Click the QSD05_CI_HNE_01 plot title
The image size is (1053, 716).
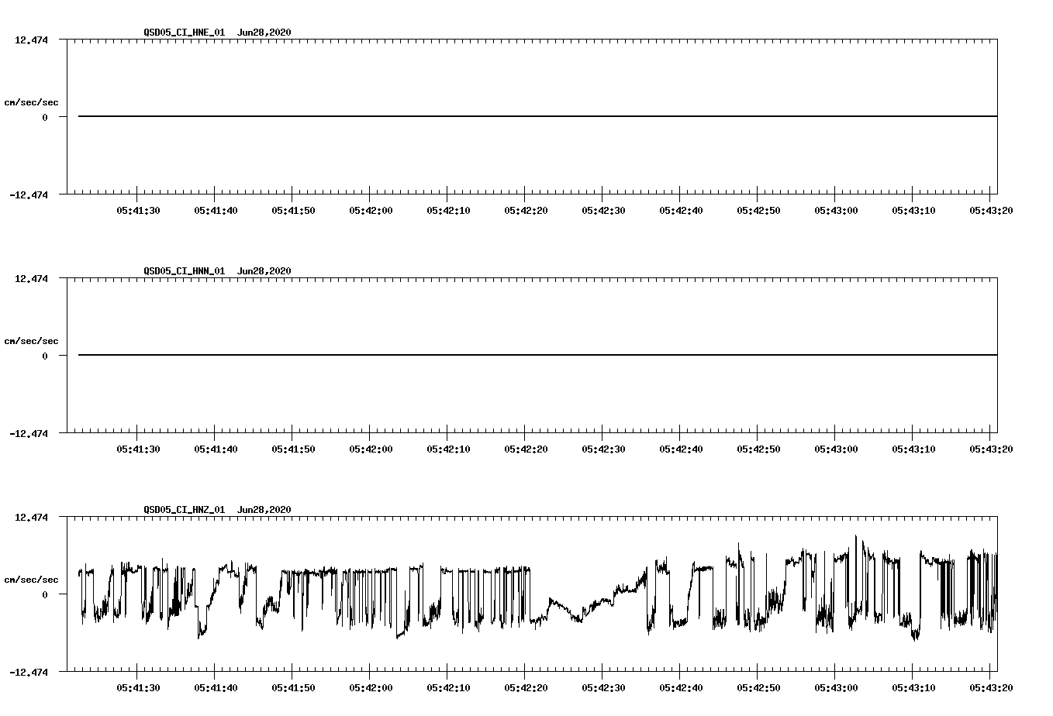[x=185, y=33]
